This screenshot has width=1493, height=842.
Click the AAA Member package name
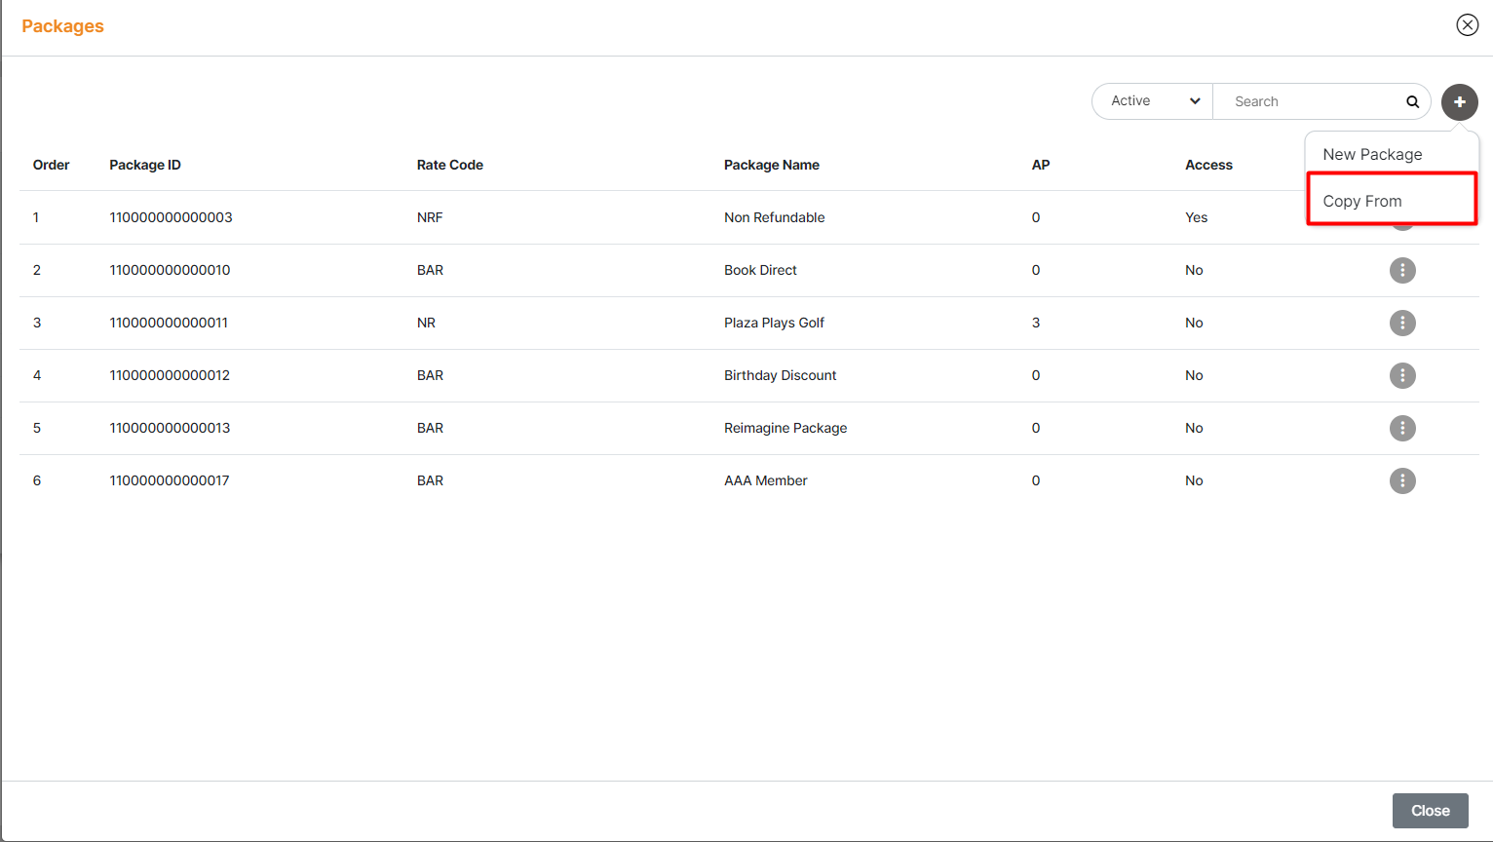pyautogui.click(x=766, y=480)
